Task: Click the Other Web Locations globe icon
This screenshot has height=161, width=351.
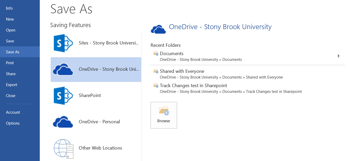Action: 64,149
